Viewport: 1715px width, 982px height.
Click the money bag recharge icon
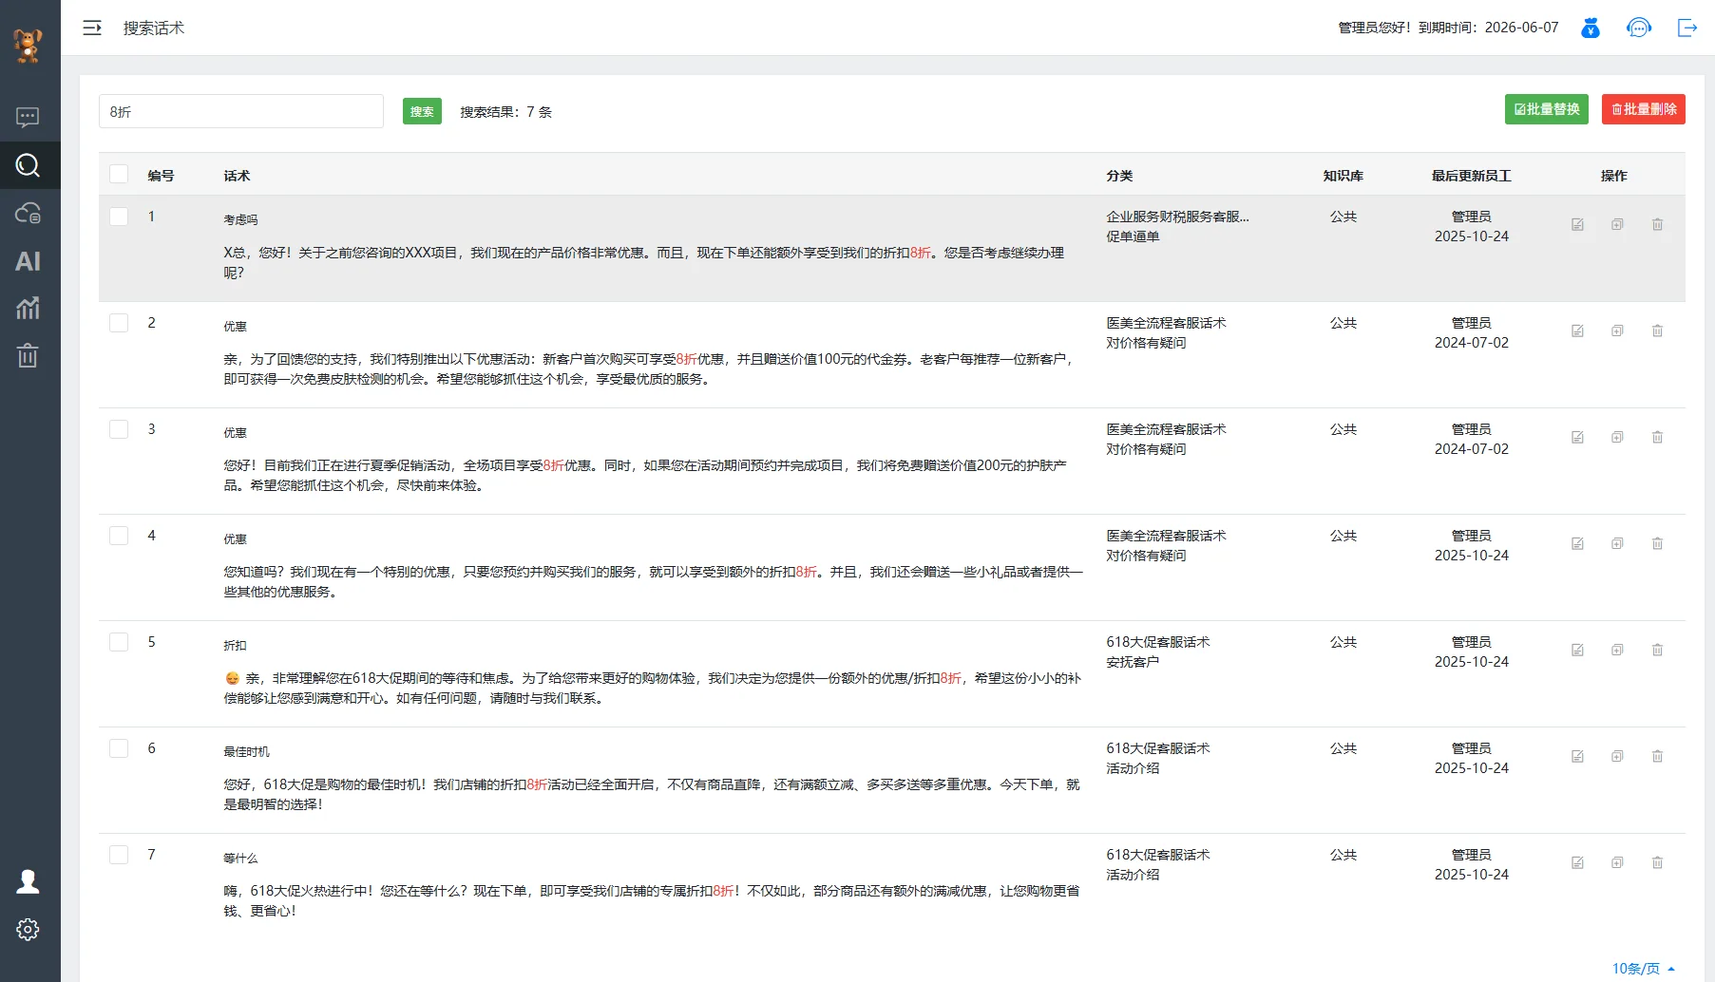[1591, 28]
